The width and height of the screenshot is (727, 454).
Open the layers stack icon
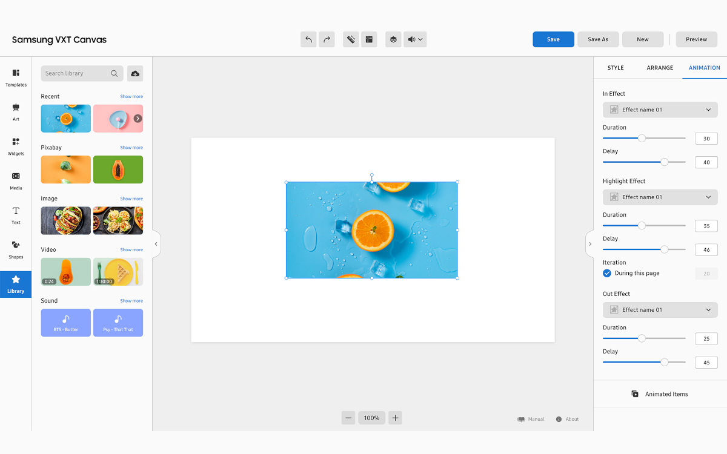pos(393,39)
